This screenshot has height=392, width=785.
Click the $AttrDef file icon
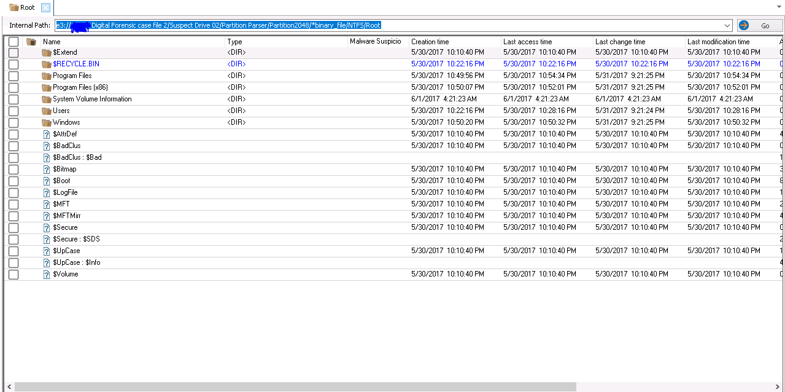pos(47,135)
